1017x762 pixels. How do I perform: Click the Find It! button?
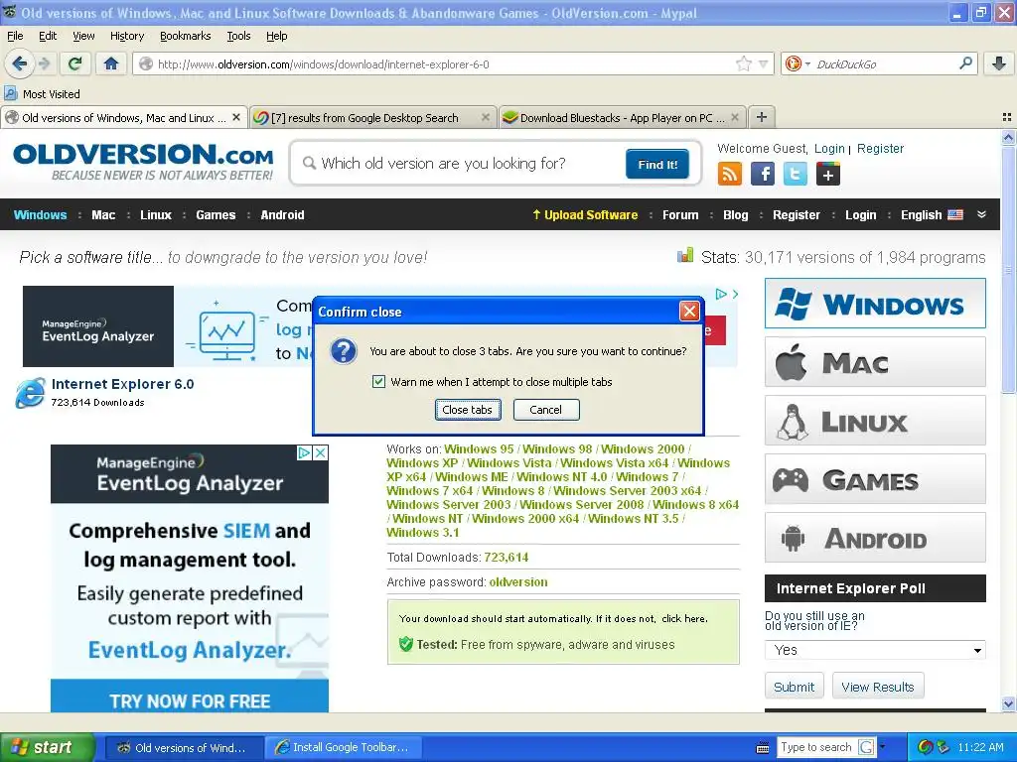coord(657,164)
